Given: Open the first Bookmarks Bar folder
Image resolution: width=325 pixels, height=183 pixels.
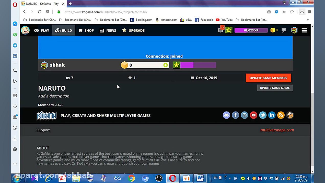Looking at the screenshot, I should click(39, 20).
